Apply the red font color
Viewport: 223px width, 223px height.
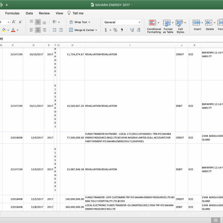point(13,30)
